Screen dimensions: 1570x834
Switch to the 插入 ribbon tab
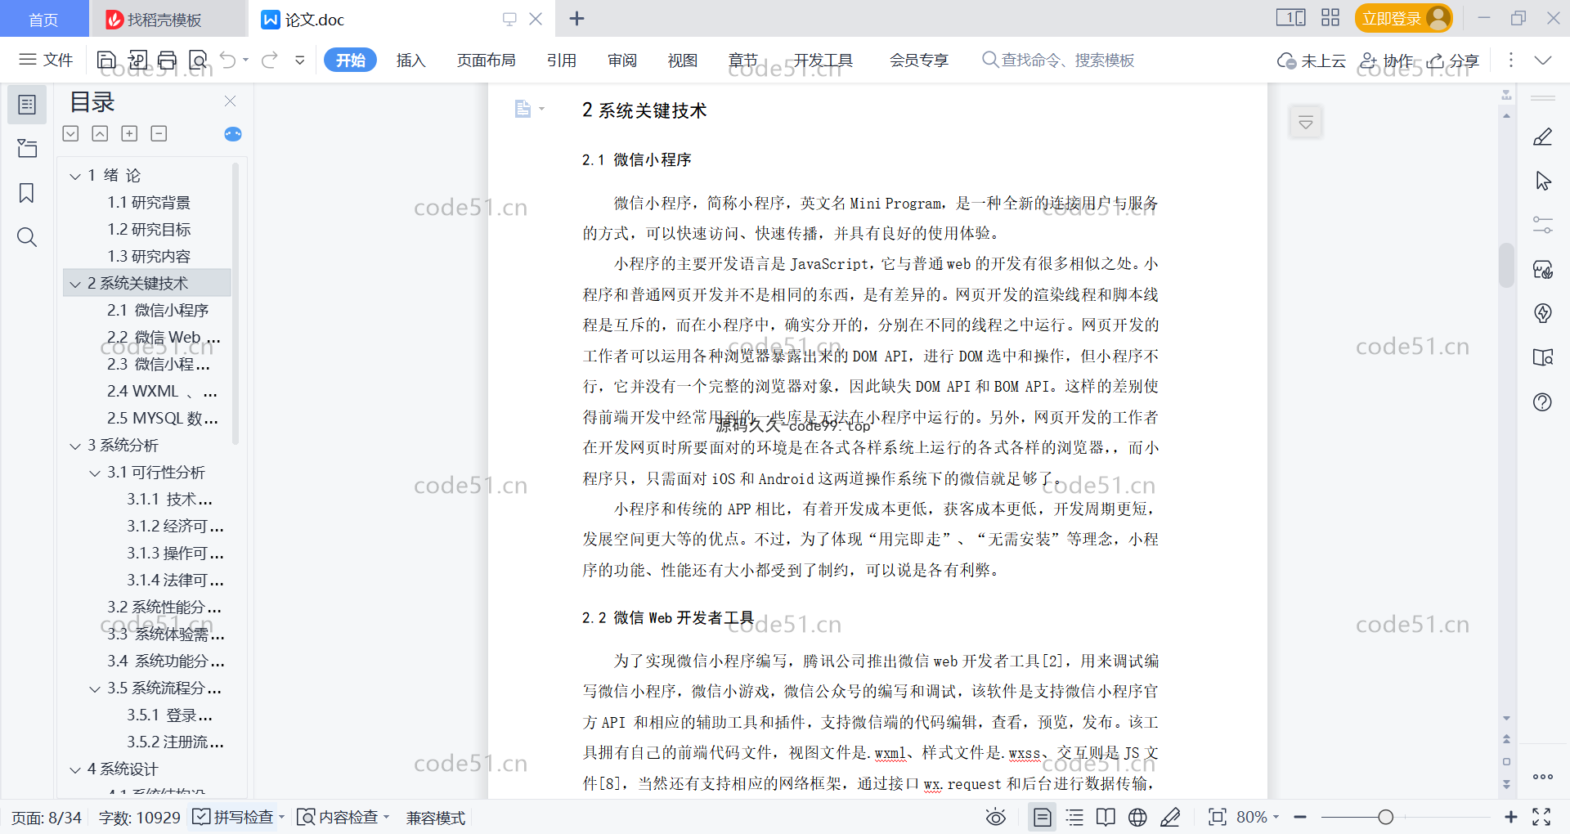pos(410,60)
